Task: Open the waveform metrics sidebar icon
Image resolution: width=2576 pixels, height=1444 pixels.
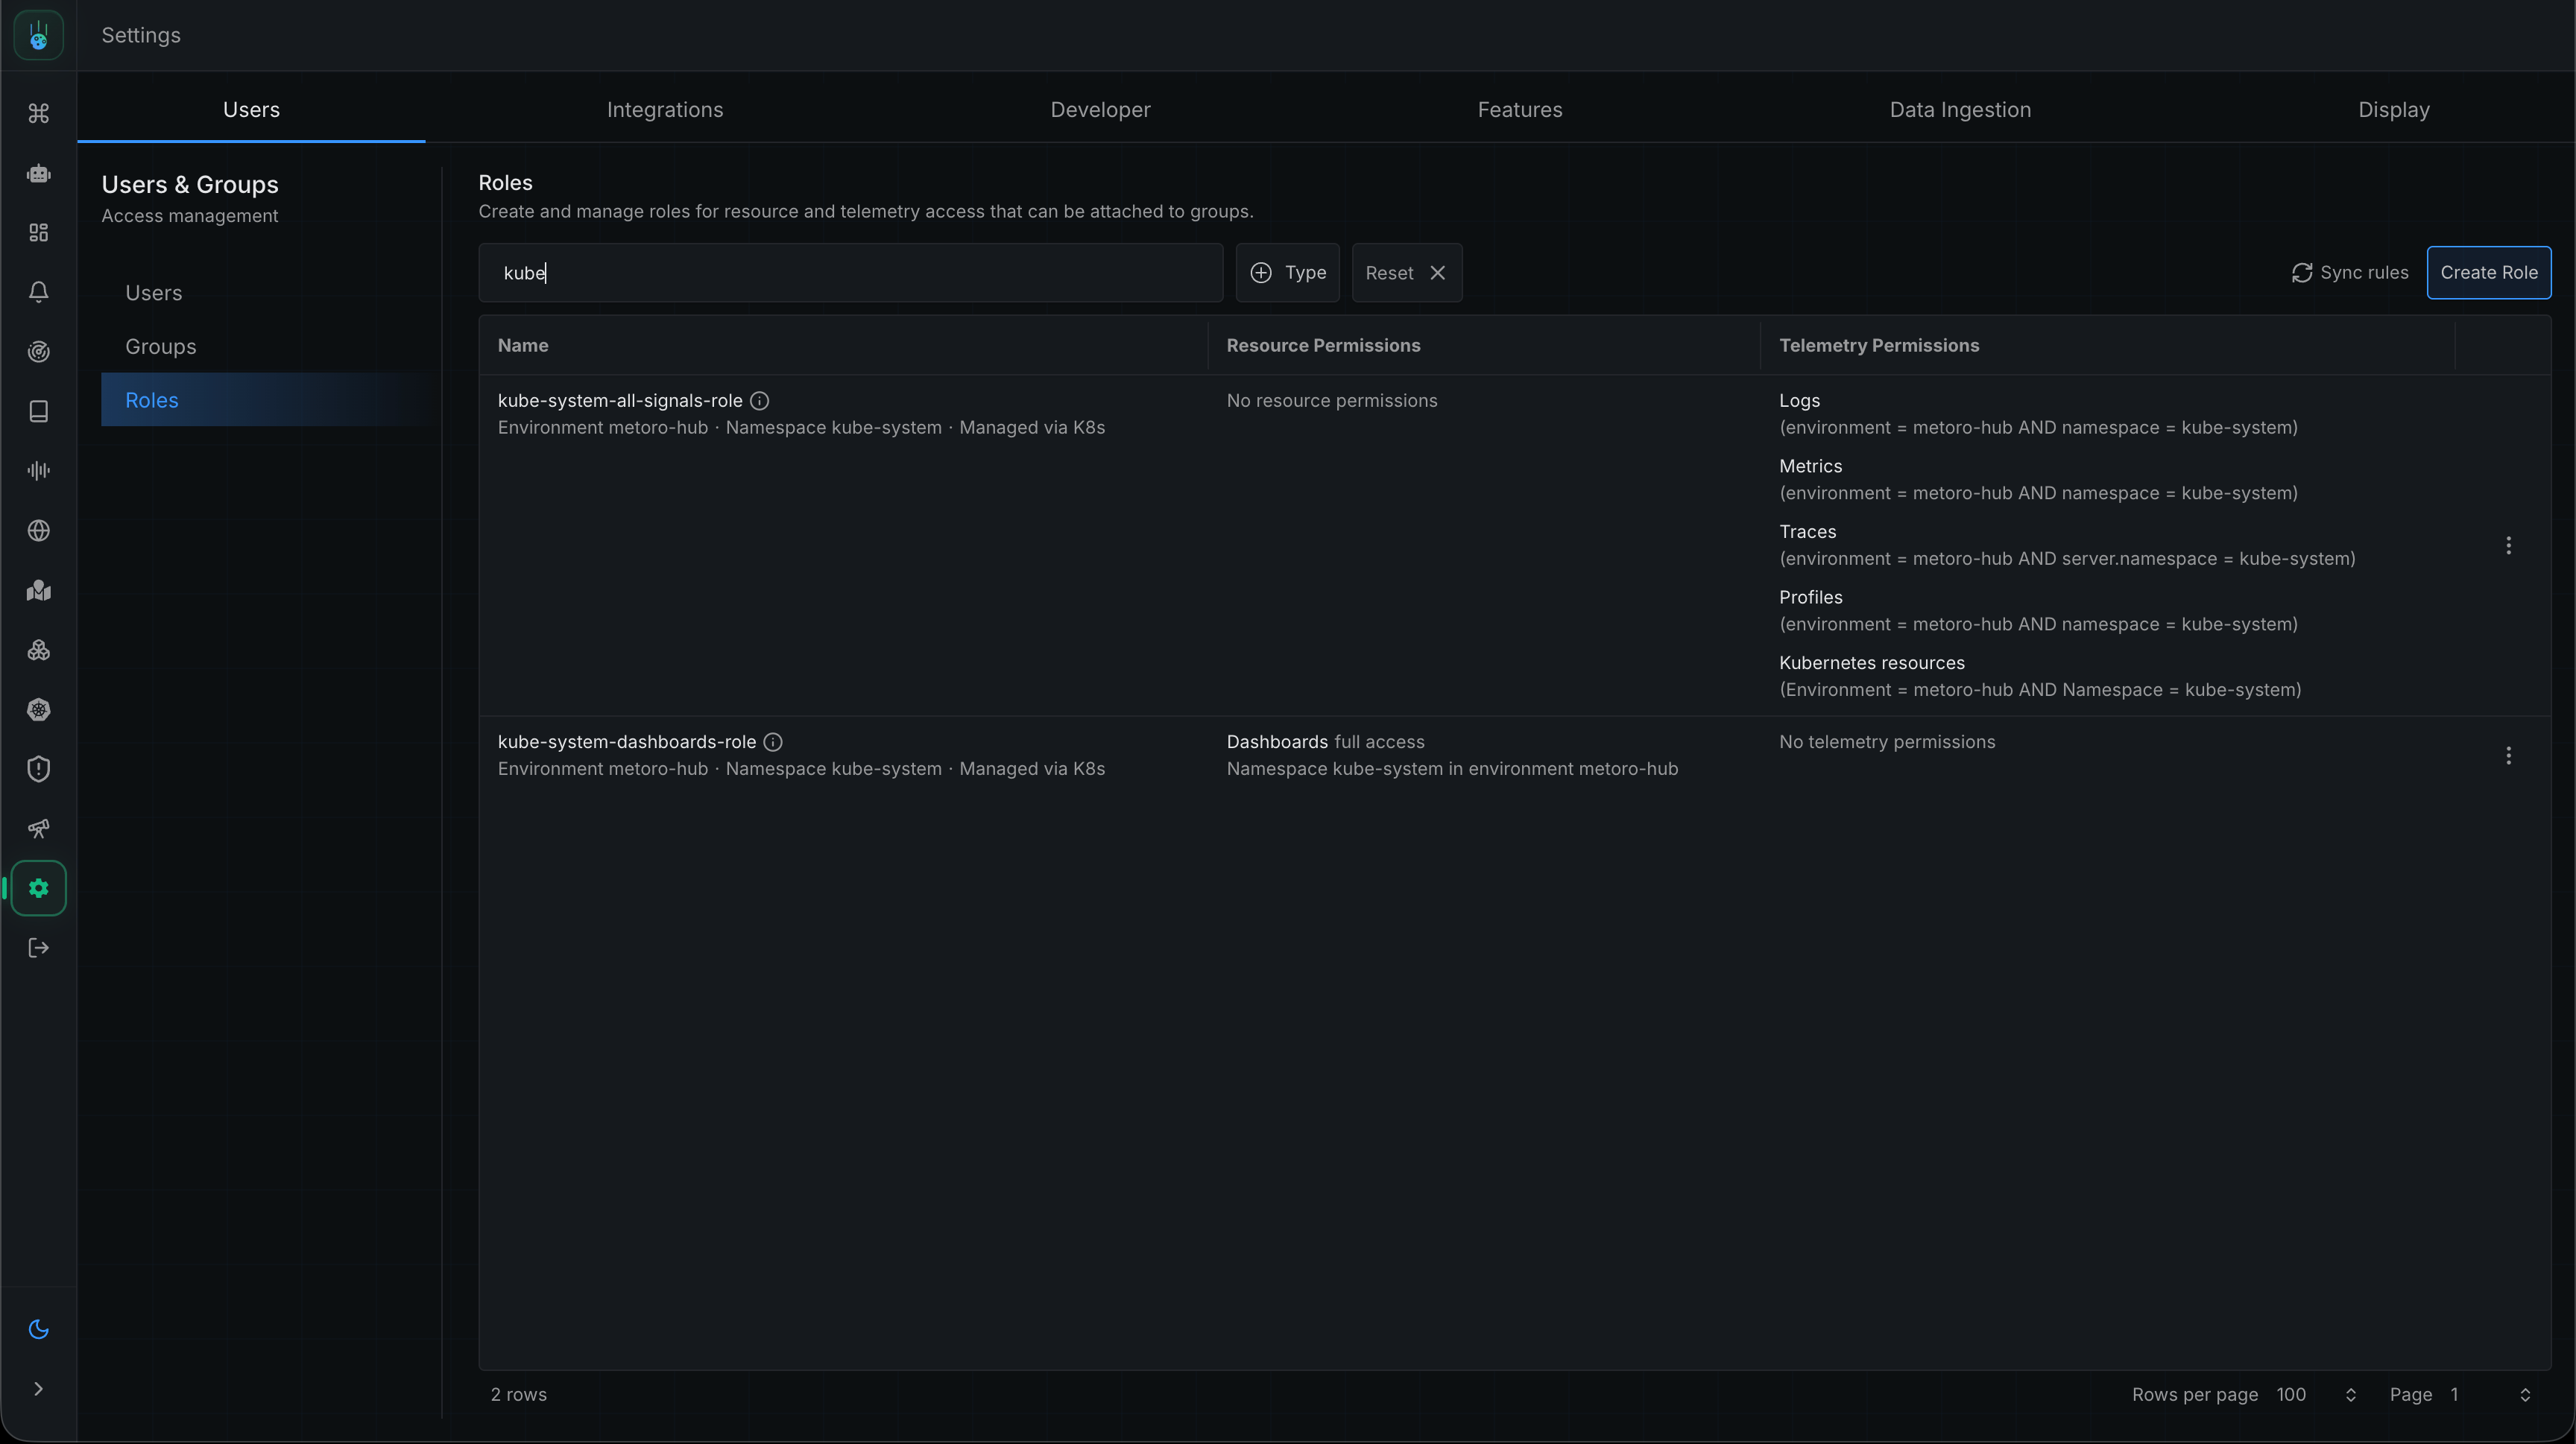Action: [x=38, y=471]
